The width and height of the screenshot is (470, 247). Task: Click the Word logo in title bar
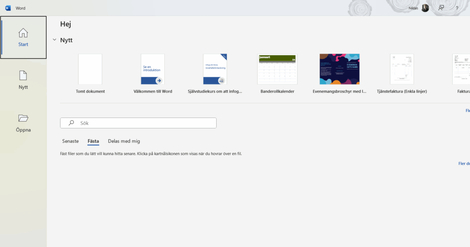8,8
